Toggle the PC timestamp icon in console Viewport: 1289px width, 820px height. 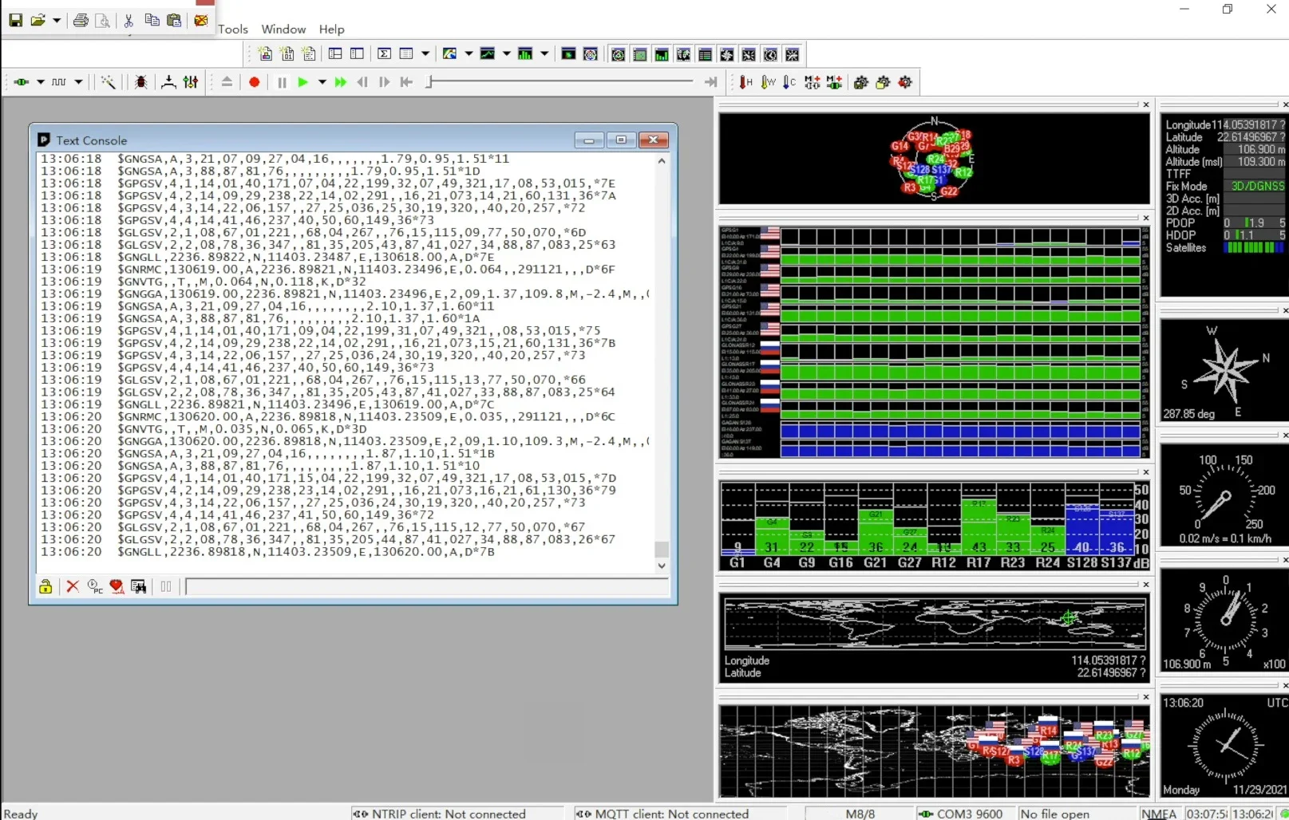click(x=95, y=587)
